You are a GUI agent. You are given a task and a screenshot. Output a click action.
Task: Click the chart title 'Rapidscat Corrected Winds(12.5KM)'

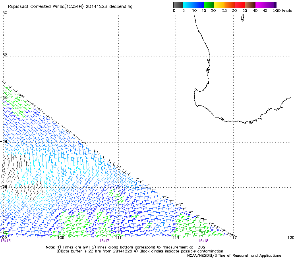tap(46, 7)
